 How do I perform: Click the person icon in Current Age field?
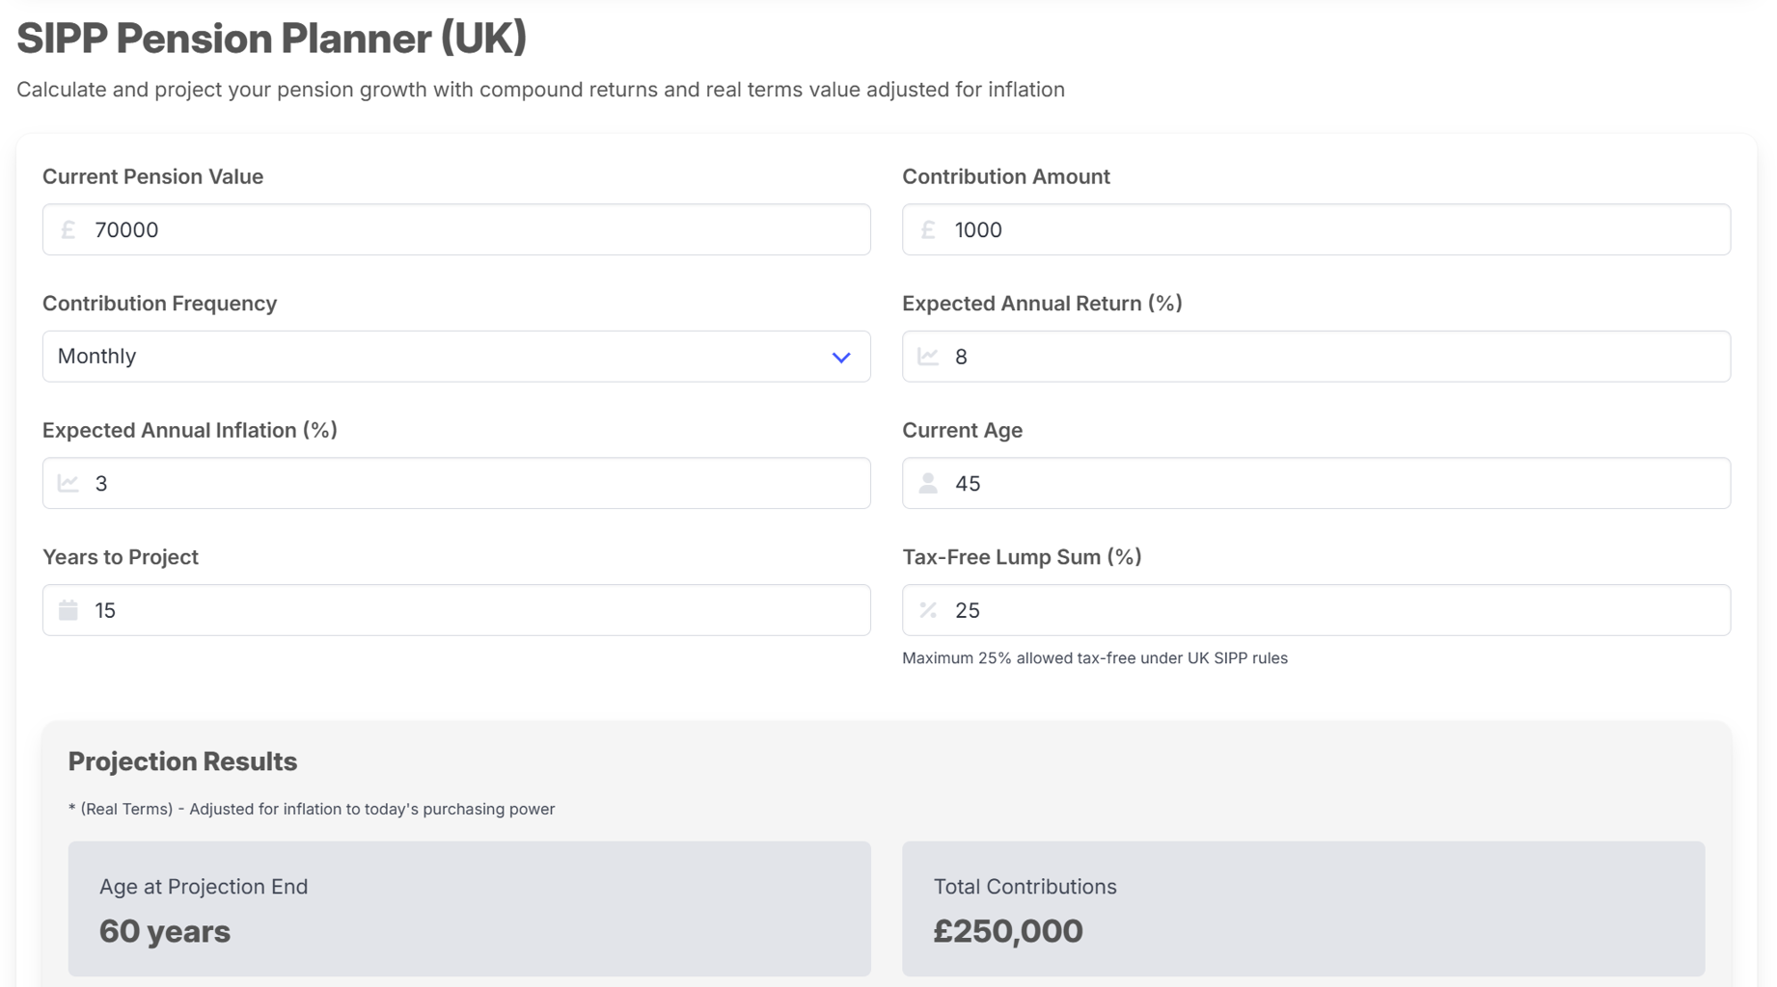928,483
